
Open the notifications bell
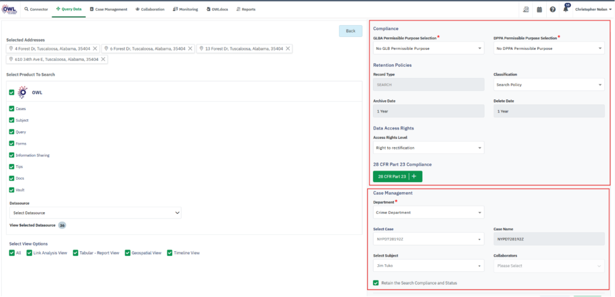coord(566,9)
